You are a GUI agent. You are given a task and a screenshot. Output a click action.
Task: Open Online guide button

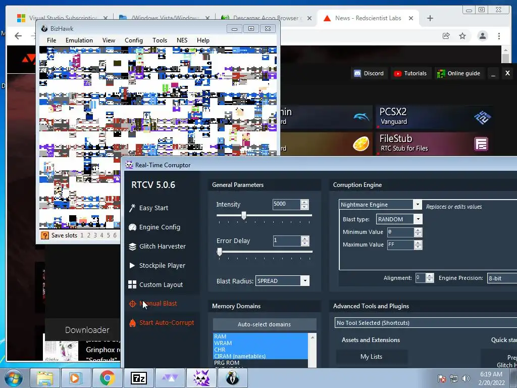pyautogui.click(x=458, y=73)
